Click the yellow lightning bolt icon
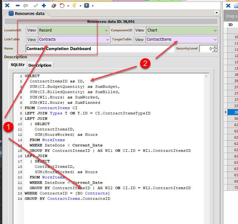Screen dimensions: 238x224 (74, 6)
